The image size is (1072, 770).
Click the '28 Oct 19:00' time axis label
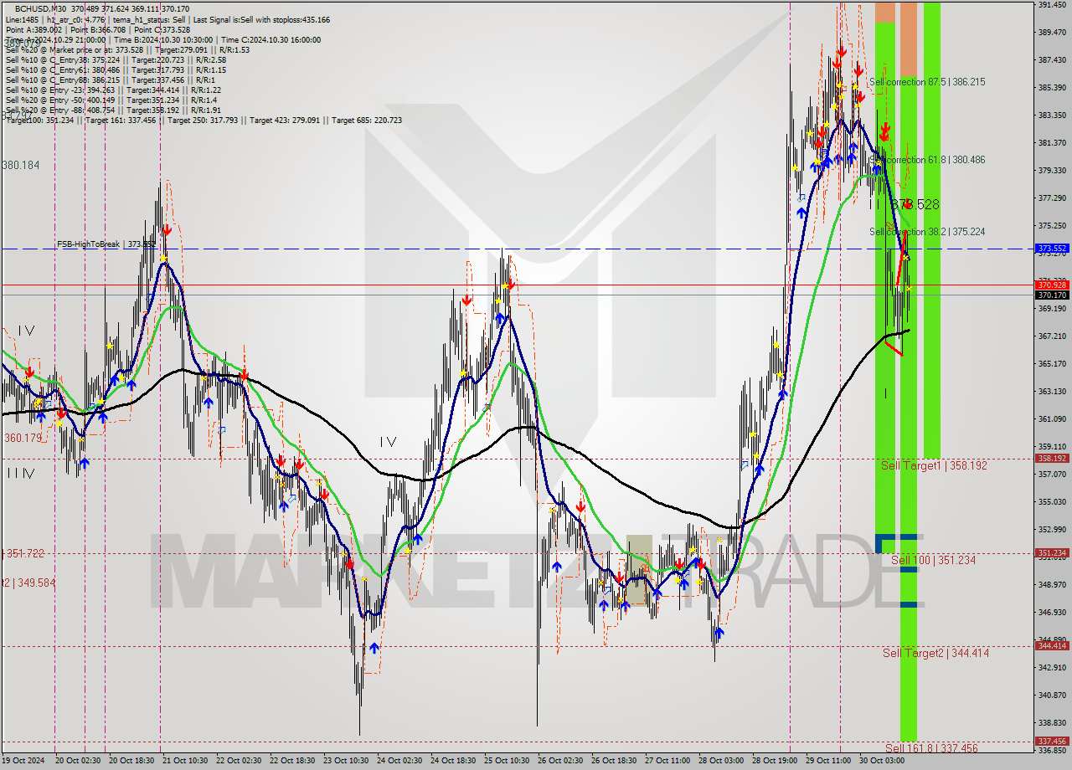click(774, 761)
